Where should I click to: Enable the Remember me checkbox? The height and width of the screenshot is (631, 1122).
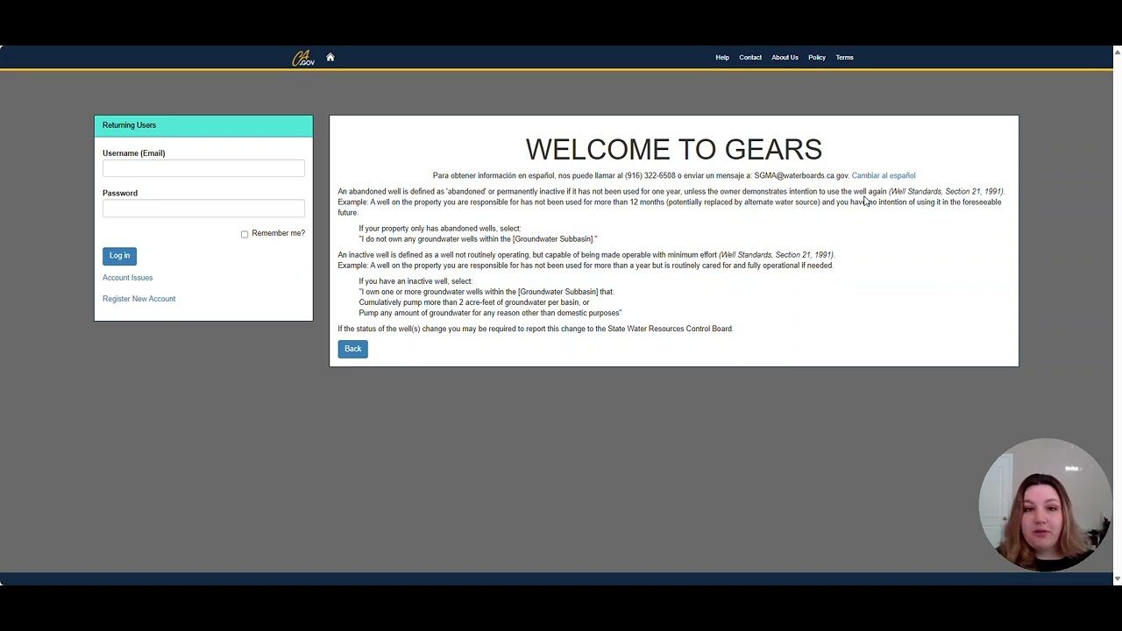point(245,234)
